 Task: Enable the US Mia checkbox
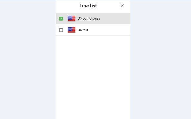61,30
